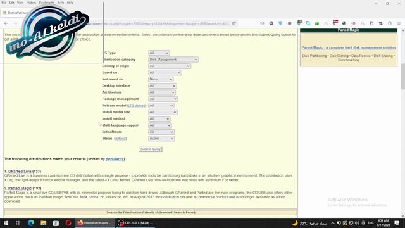This screenshot has height=228, width=405.
Task: Click the volume speaker tray icon
Action: [x=357, y=223]
